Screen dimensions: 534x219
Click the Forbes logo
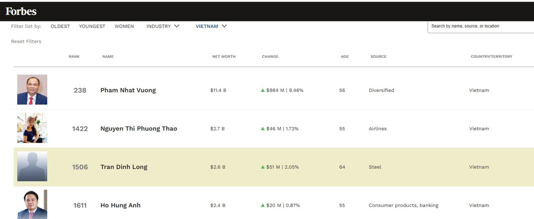(x=21, y=12)
